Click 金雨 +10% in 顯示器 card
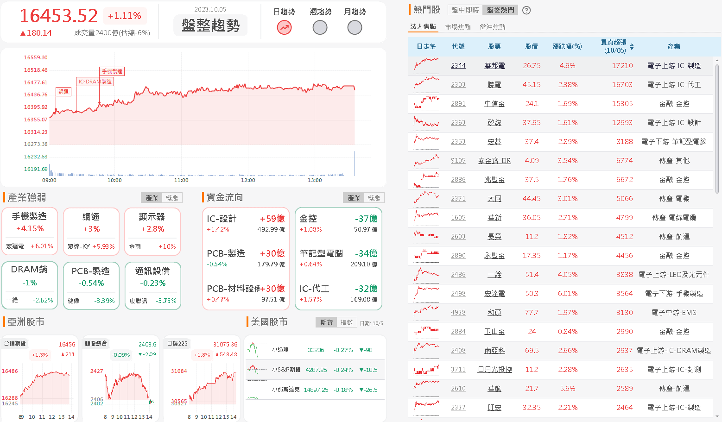722x422 pixels. coord(152,246)
